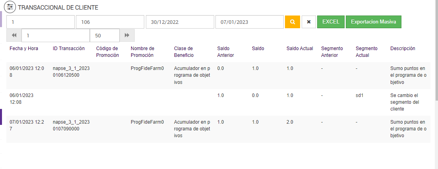Image resolution: width=438 pixels, height=169 pixels.
Task: Open the start date field 30/12/2022
Action: click(x=180, y=22)
